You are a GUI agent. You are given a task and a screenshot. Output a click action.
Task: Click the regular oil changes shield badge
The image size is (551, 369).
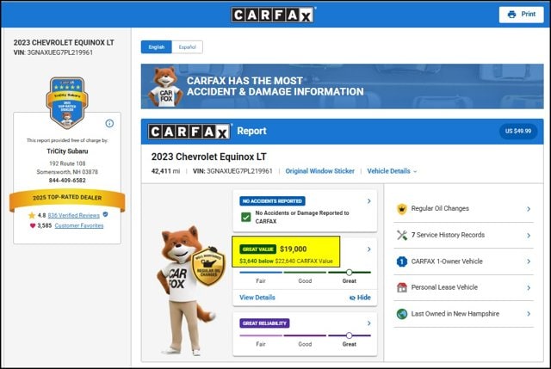tap(208, 266)
